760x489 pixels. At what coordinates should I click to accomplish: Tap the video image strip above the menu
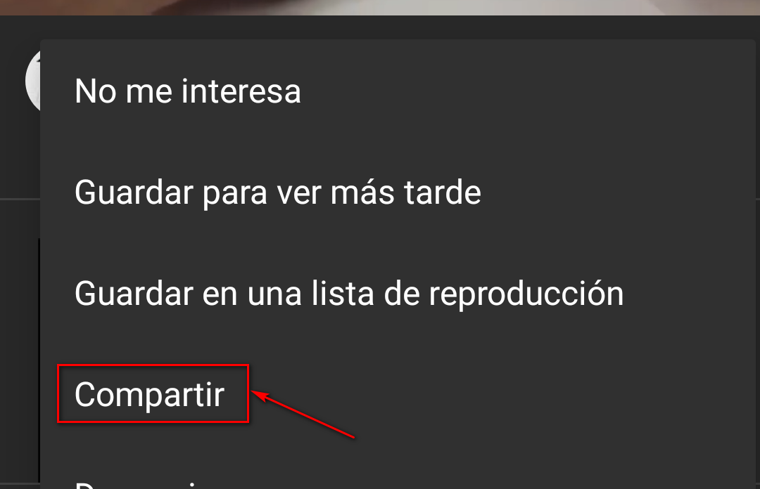[380, 7]
